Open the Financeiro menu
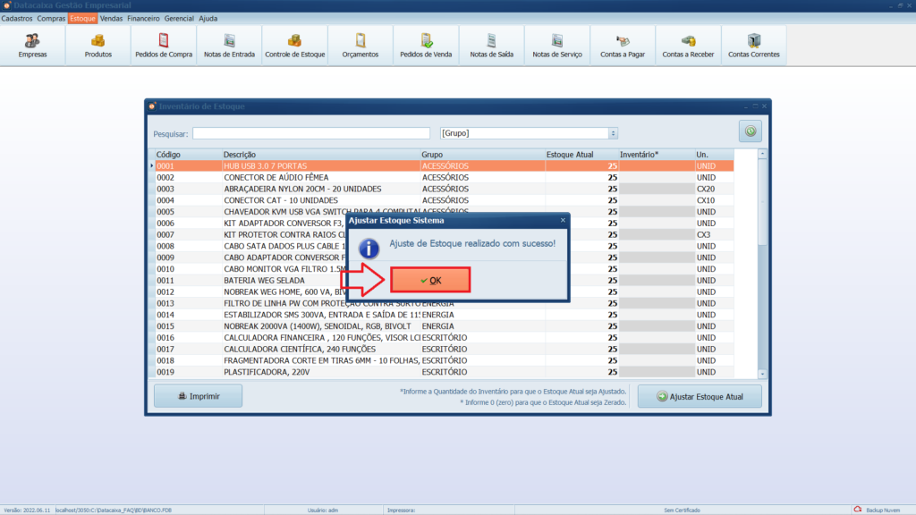 [143, 18]
